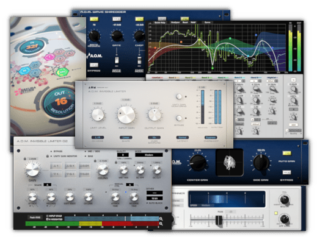Select the green node at the EQ notch bottom
This screenshot has height=237, width=317.
tap(213, 68)
